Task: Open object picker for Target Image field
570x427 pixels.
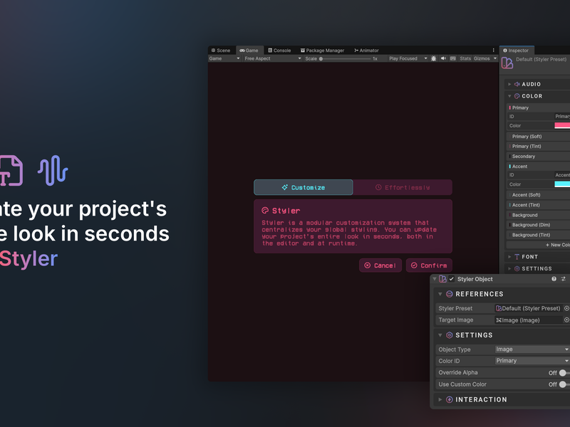Action: (566, 320)
